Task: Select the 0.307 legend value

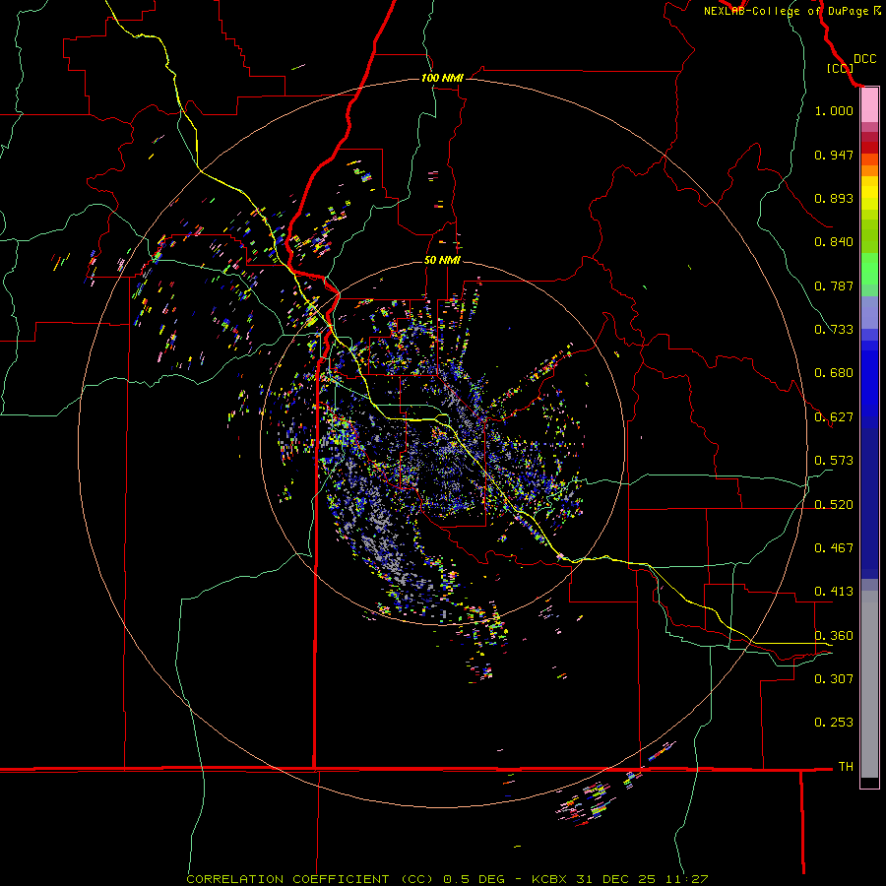Action: point(834,679)
